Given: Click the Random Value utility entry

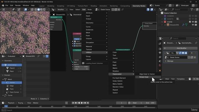Looking at the screenshot, I should pos(122,87).
